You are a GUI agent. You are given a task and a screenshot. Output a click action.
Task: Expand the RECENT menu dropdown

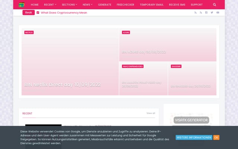[x=50, y=5]
